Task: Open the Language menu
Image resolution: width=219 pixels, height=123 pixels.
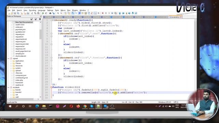Action: pos(41,10)
